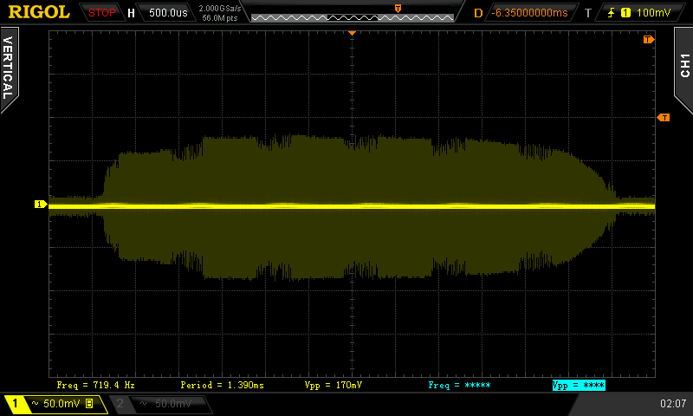Select the highlighted cyan Vpp measurement
The width and height of the screenshot is (693, 416).
pos(578,385)
